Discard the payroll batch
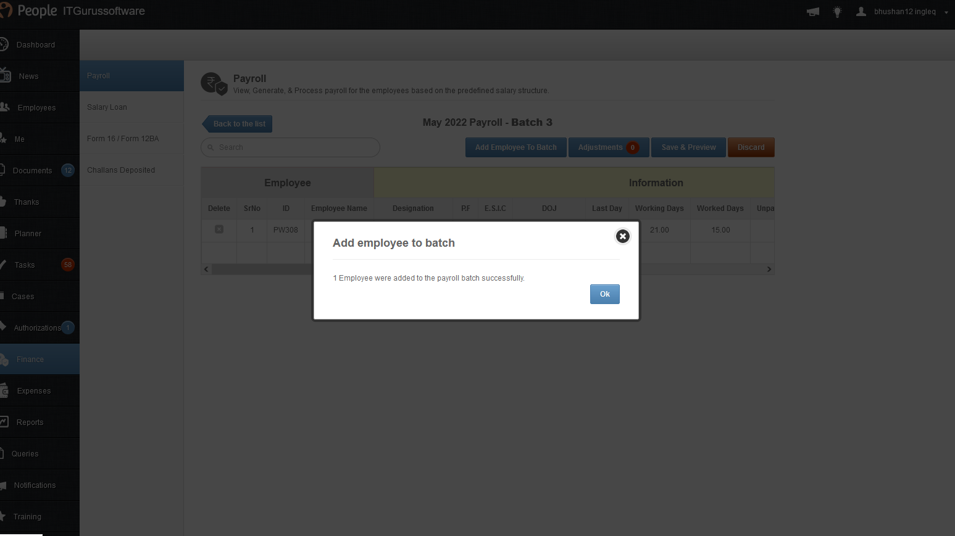Viewport: 955px width, 536px height. click(x=751, y=147)
